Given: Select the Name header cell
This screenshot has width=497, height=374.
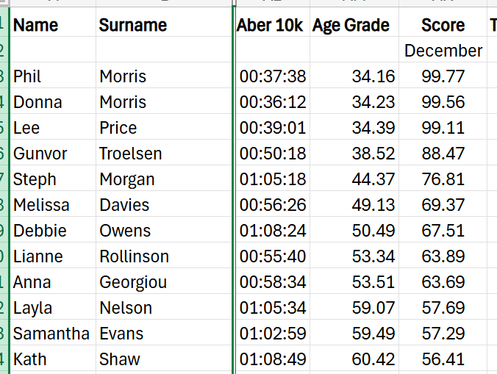Looking at the screenshot, I should point(36,25).
